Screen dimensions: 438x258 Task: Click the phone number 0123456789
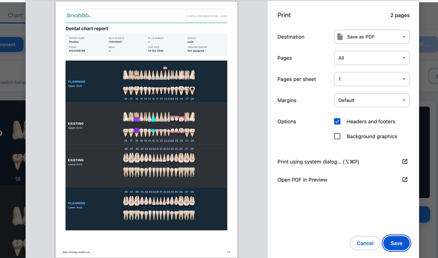click(x=77, y=51)
